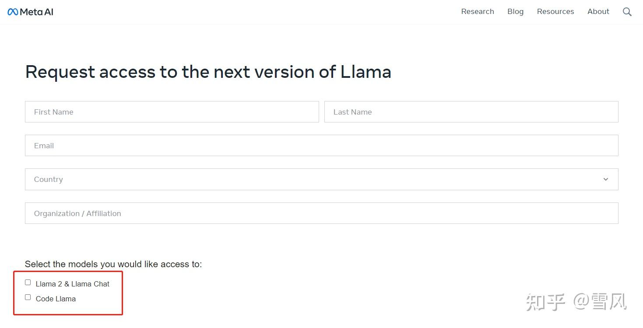Focus the Last Name field
Viewport: 643px width, 328px height.
471,112
